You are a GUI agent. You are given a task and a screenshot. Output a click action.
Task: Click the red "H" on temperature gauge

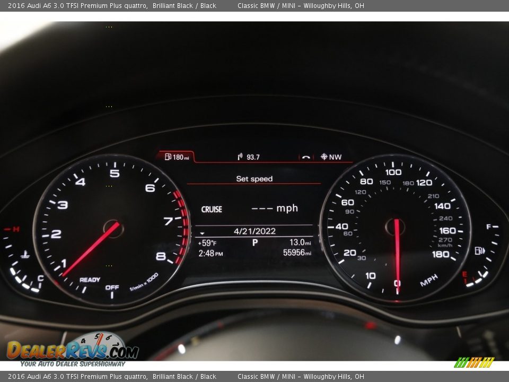click(x=16, y=229)
